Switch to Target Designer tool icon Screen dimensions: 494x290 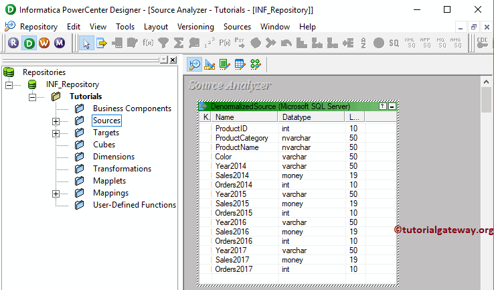point(210,64)
